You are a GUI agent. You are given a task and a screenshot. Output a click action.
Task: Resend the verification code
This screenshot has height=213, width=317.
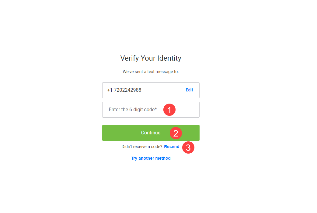pos(172,147)
